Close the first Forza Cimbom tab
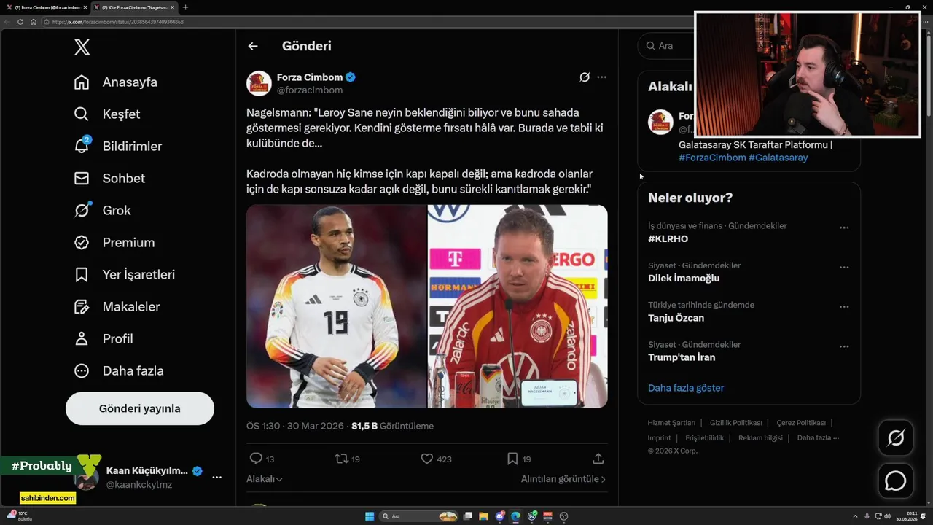 85,7
